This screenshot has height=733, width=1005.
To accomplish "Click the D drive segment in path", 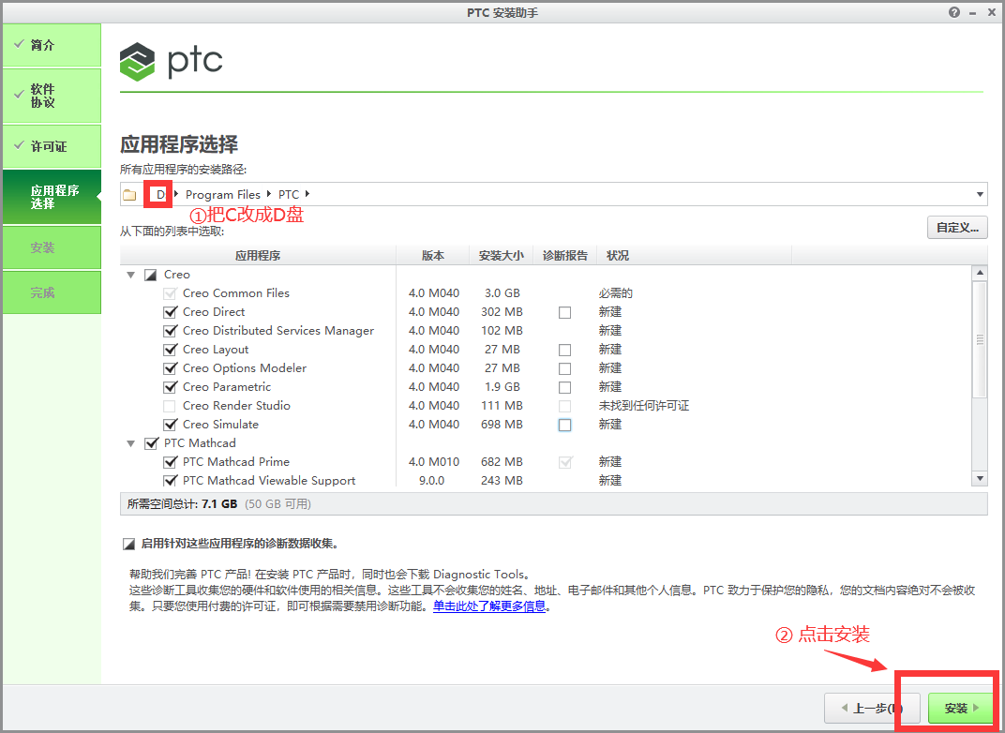I will pyautogui.click(x=160, y=194).
